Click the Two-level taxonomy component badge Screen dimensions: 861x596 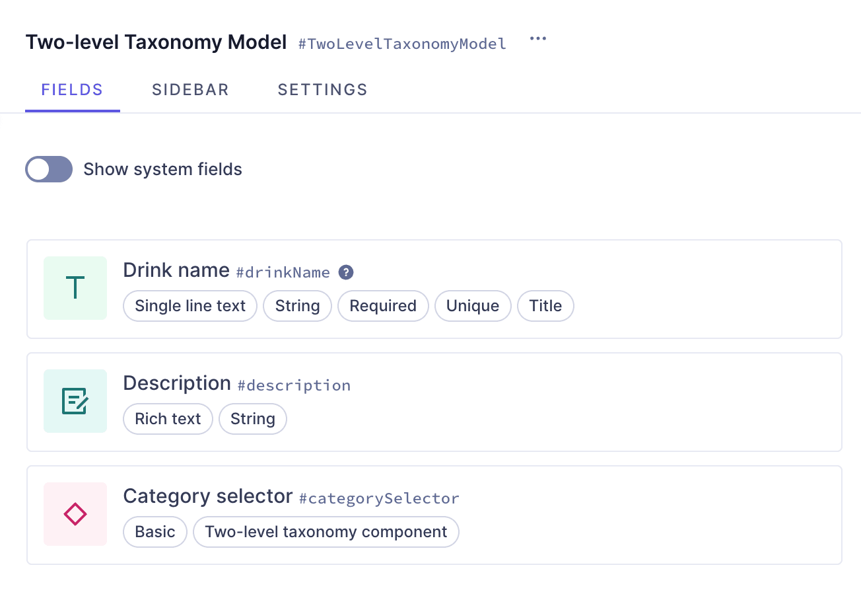(x=326, y=531)
